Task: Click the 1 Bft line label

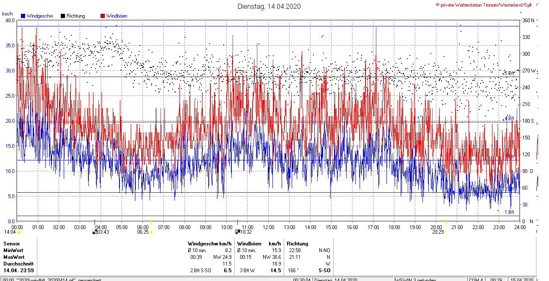Action: [509, 212]
